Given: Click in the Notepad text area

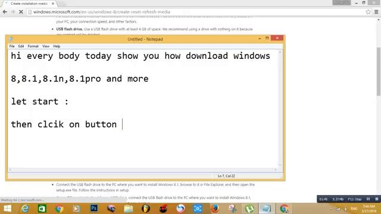Looking at the screenshot, I should [143, 108].
